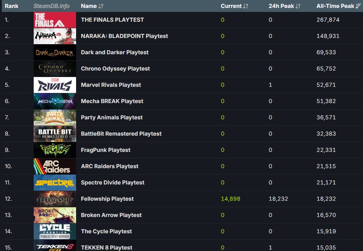Select all-time peak value 36,571

point(326,118)
